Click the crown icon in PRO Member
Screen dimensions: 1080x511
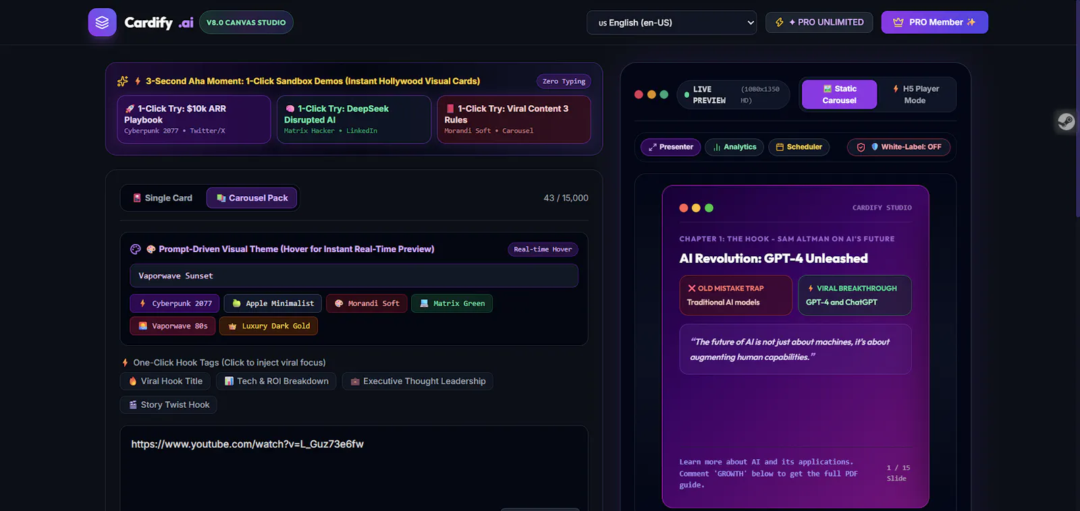[x=898, y=22]
